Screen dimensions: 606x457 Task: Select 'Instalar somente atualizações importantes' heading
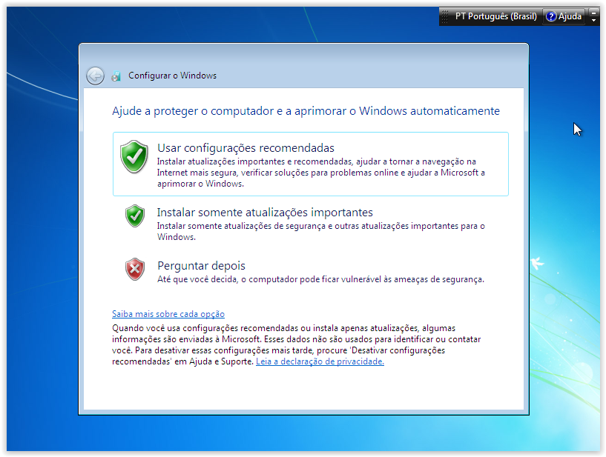click(265, 213)
